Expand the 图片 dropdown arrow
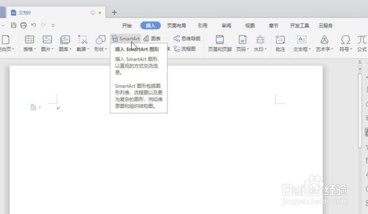The height and width of the screenshot is (214, 368). pos(53,49)
